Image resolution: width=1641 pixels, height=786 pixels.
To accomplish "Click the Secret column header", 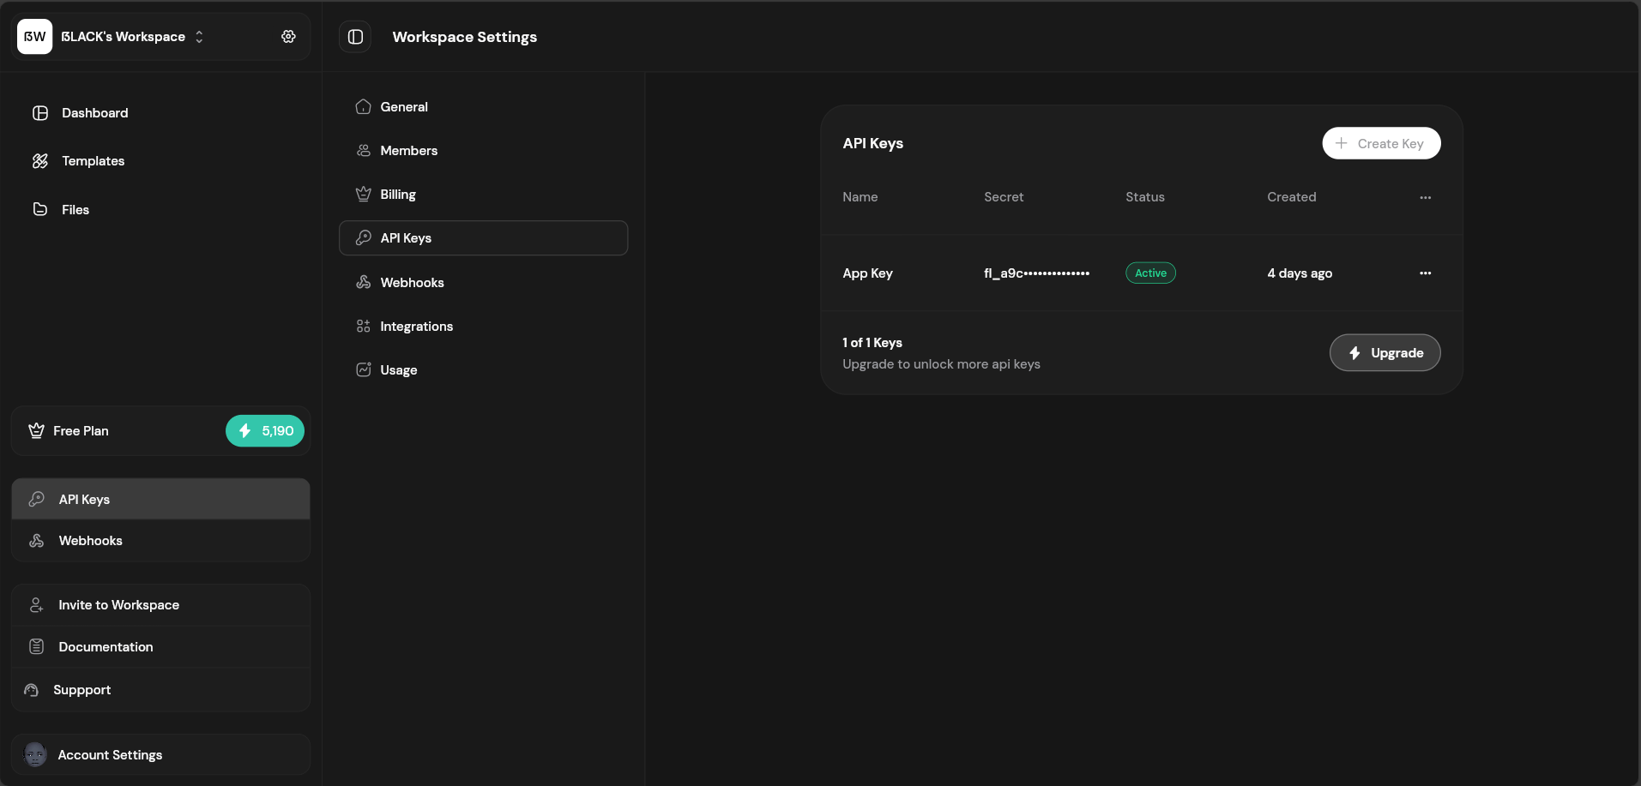I will 1004,197.
